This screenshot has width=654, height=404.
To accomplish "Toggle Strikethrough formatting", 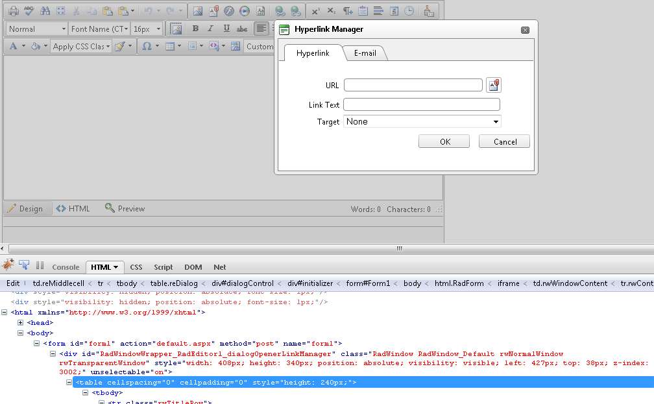I will 242,29.
